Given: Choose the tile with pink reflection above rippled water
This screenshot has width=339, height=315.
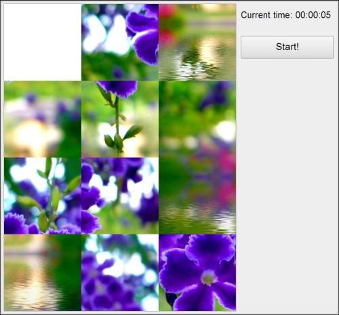Looking at the screenshot, I should [197, 196].
